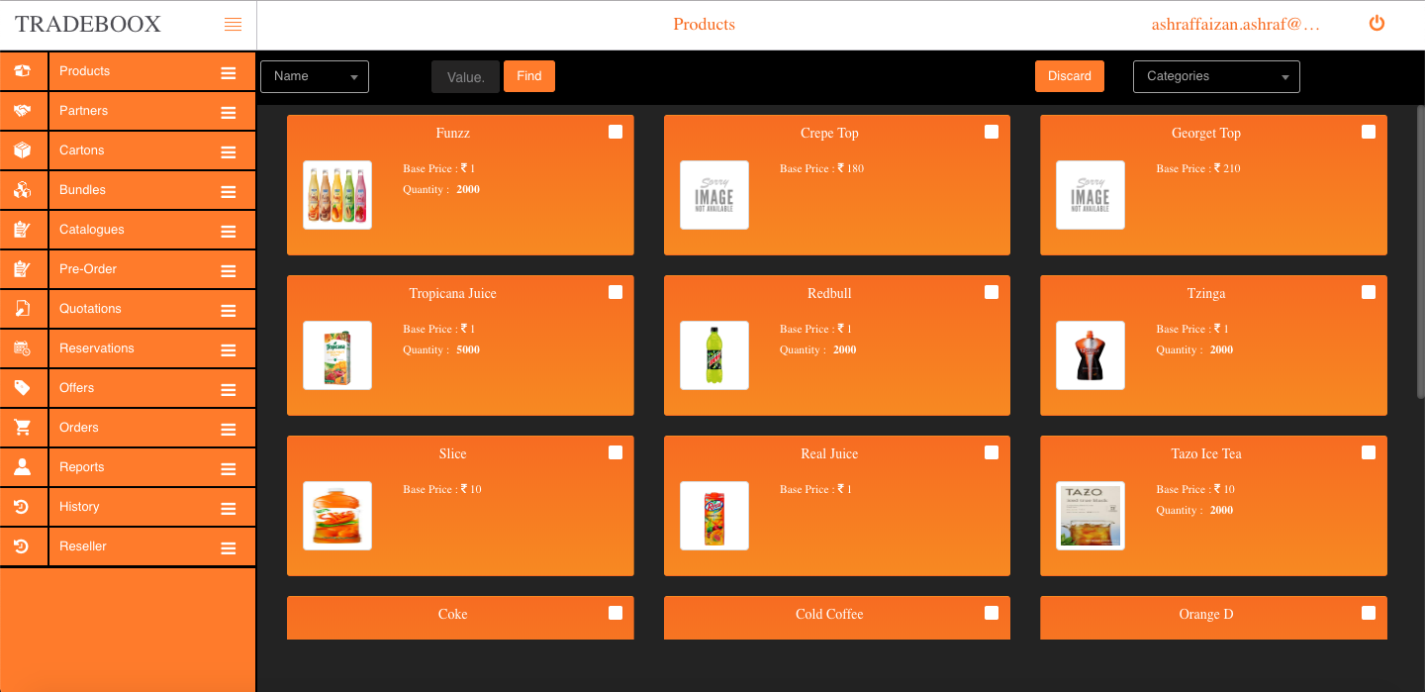The width and height of the screenshot is (1425, 692).
Task: Check the Slice product checkbox
Action: pyautogui.click(x=616, y=452)
